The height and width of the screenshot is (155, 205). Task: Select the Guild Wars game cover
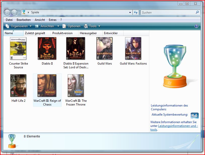pos(105,48)
